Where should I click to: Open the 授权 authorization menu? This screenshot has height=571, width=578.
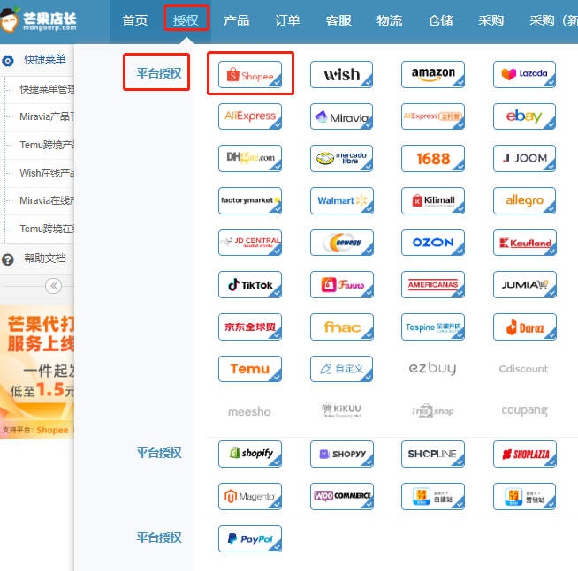click(x=186, y=20)
